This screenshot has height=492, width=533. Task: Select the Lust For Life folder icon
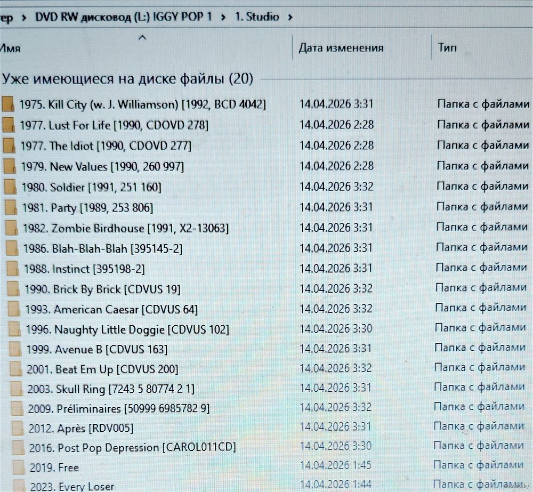coord(9,125)
